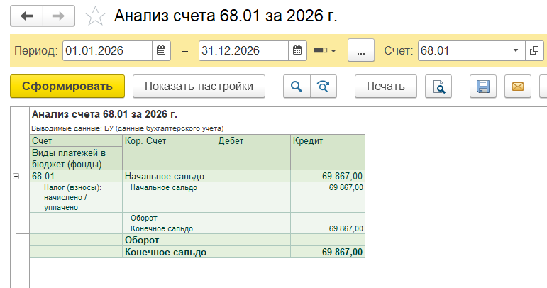Open calendar for start date 01.01.2026
Viewport: 547px width, 288px height.
pos(162,51)
